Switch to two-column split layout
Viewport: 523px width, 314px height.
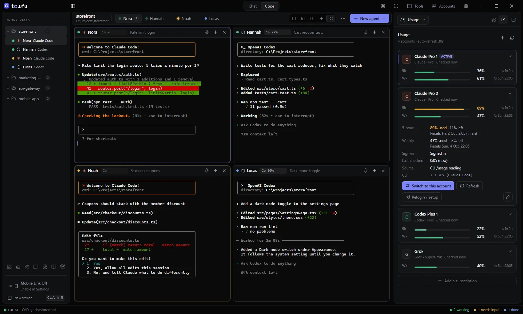tap(312, 18)
